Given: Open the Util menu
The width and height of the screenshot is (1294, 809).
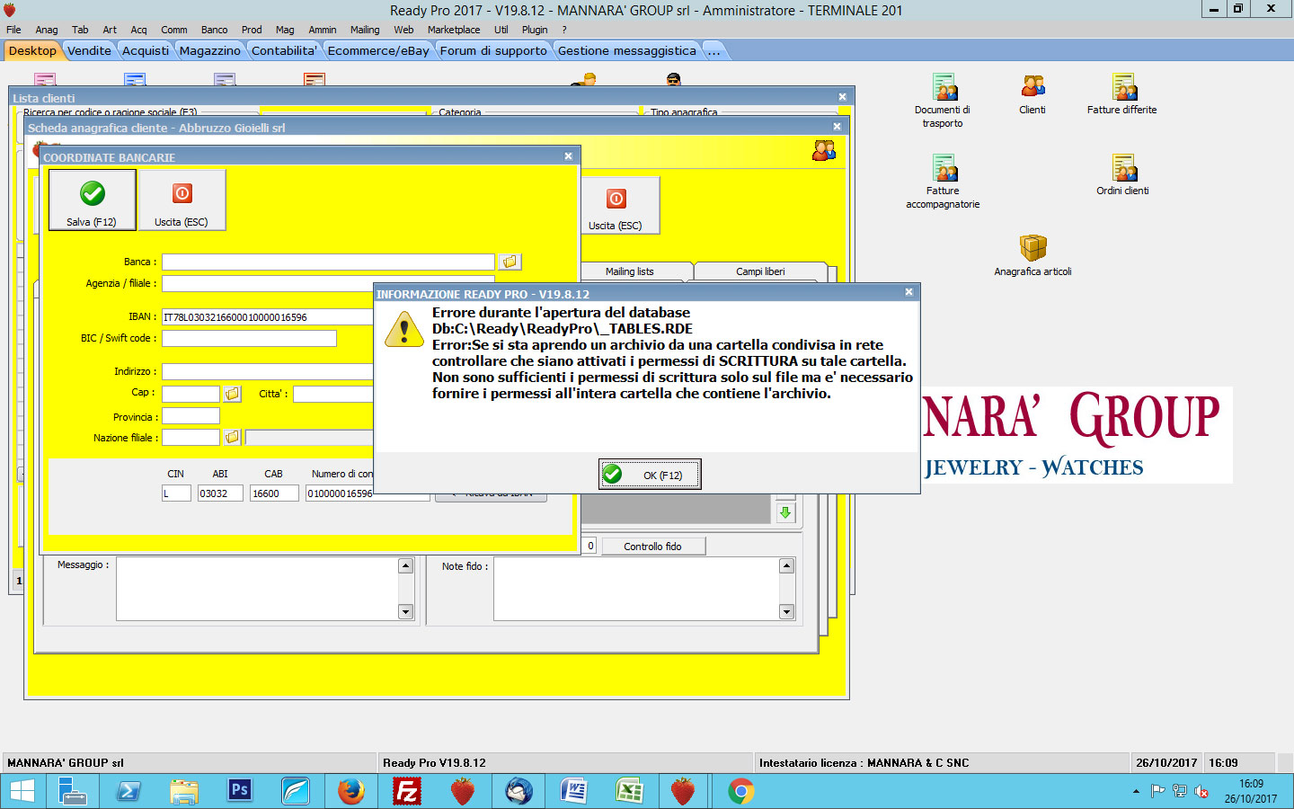Looking at the screenshot, I should [x=501, y=30].
